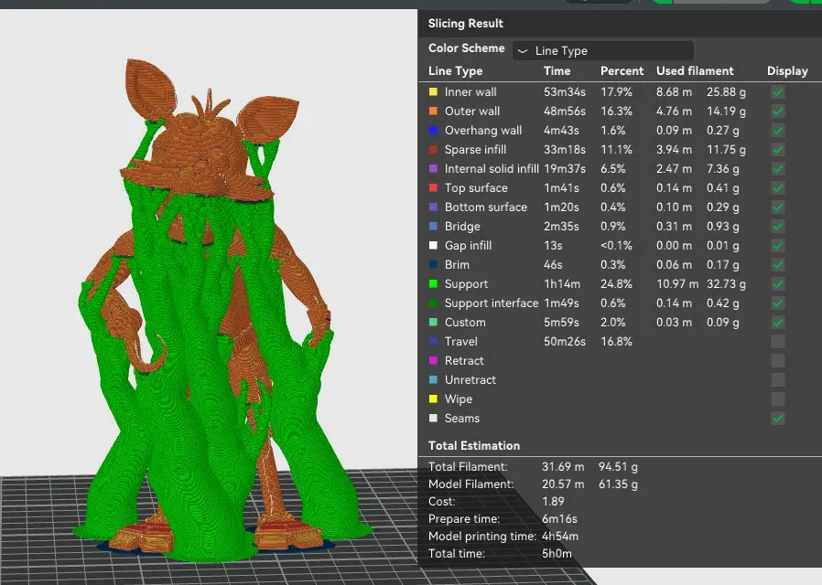Screen dimensions: 822x585
Task: Click the cyan Unretract color swatch
Action: pos(433,380)
